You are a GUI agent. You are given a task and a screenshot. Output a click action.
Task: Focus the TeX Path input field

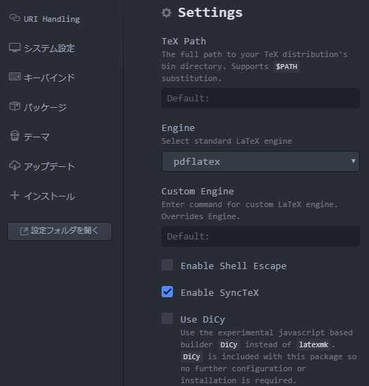(x=260, y=98)
